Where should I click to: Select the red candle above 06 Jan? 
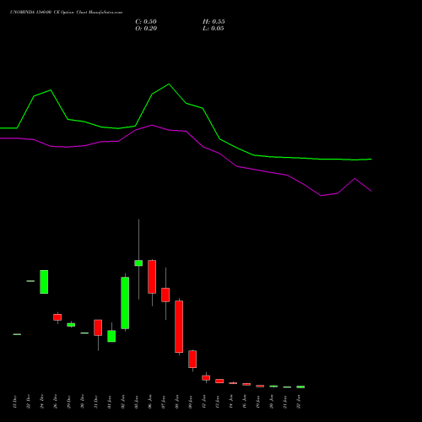tap(152, 277)
